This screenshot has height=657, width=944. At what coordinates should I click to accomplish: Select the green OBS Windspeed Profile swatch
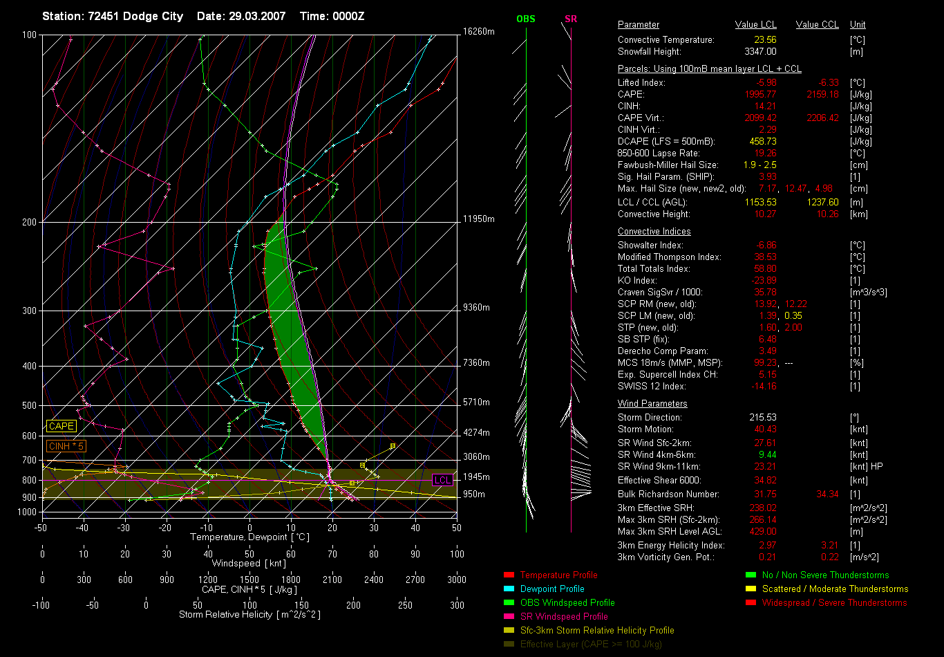[509, 602]
